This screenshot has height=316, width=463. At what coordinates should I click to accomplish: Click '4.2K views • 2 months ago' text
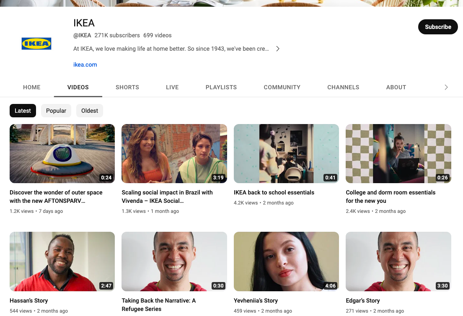tap(264, 203)
